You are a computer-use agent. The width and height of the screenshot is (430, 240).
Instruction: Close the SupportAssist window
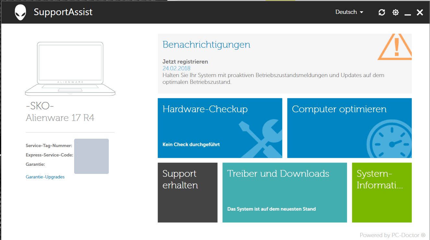tap(420, 12)
